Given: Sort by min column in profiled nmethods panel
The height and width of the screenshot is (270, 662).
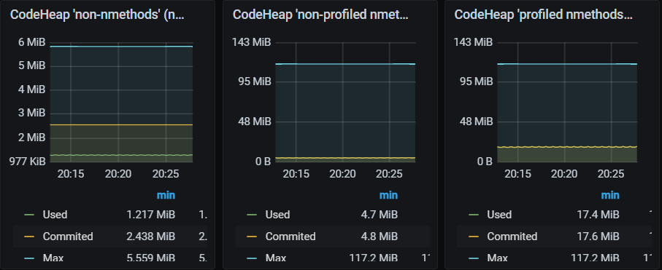Looking at the screenshot, I should coord(610,195).
